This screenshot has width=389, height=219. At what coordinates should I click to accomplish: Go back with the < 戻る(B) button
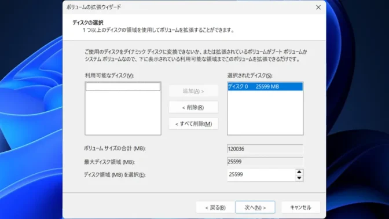[215, 207]
